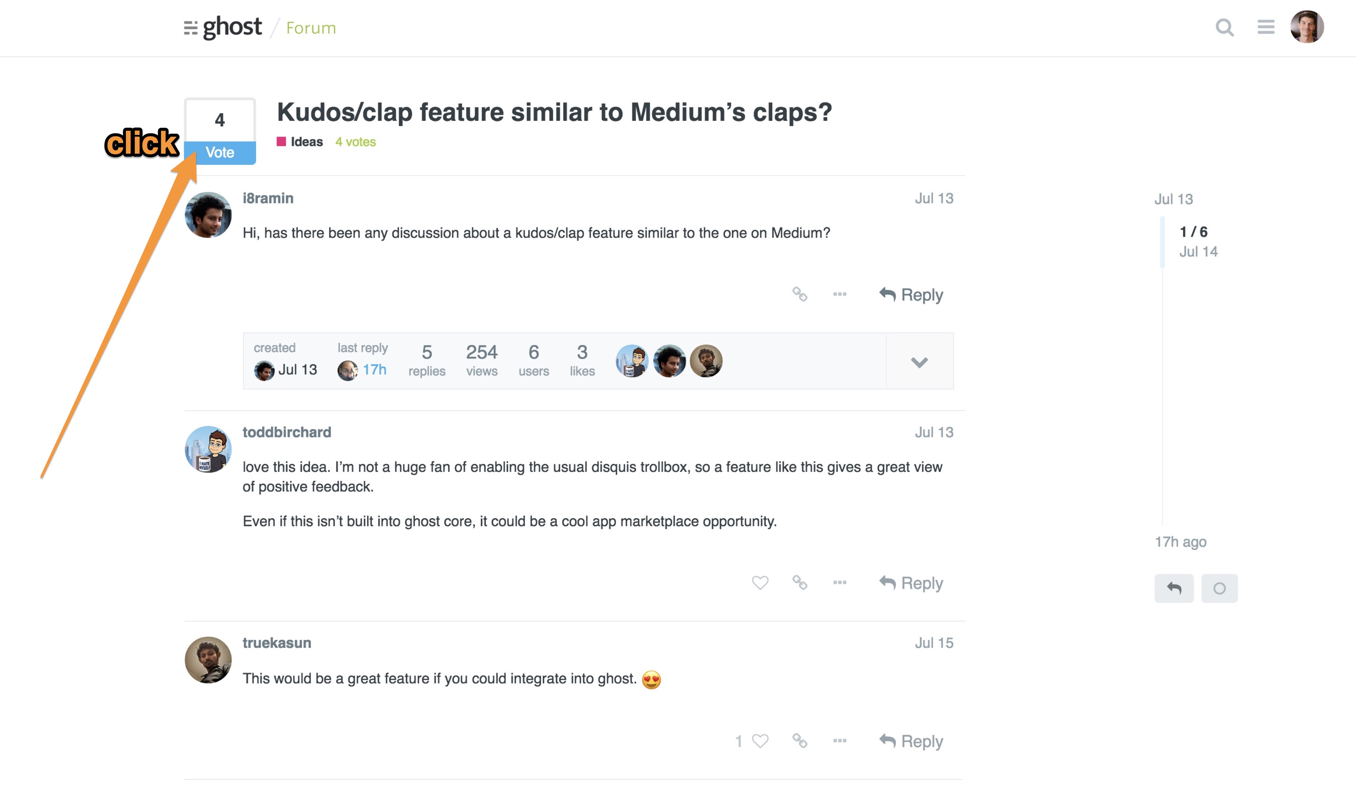
Task: Open the search magnifier icon
Action: 1224,27
